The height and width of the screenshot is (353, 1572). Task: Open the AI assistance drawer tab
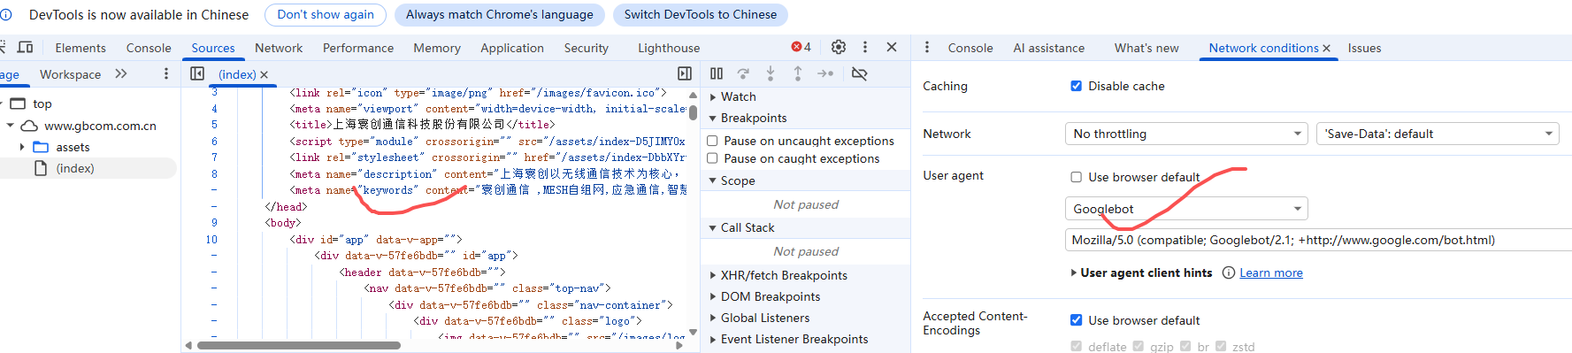point(1049,48)
